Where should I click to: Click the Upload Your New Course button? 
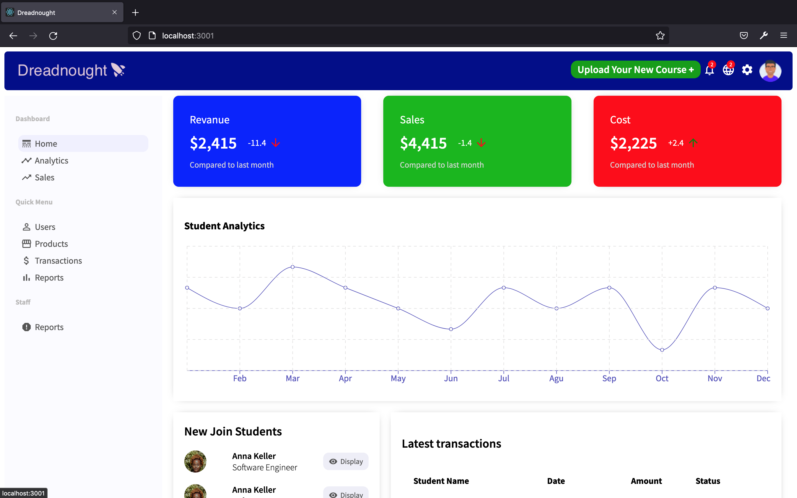(635, 69)
